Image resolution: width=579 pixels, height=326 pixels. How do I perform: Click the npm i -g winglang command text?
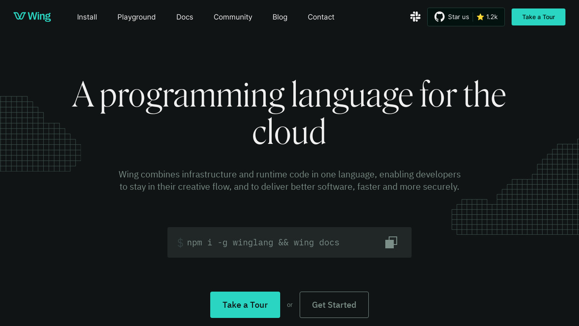tap(263, 242)
